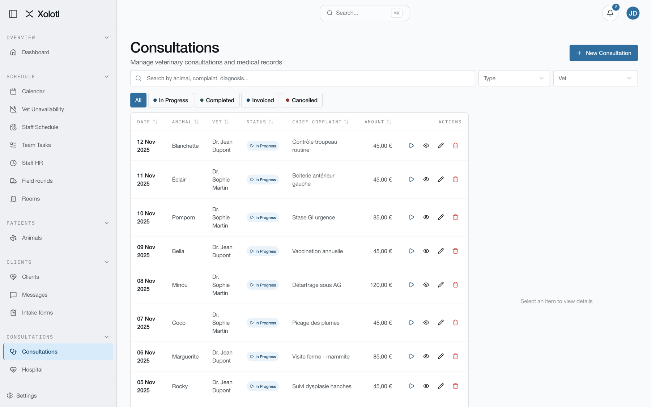651x407 pixels.
Task: Open the Vet filter dropdown
Action: coord(595,78)
